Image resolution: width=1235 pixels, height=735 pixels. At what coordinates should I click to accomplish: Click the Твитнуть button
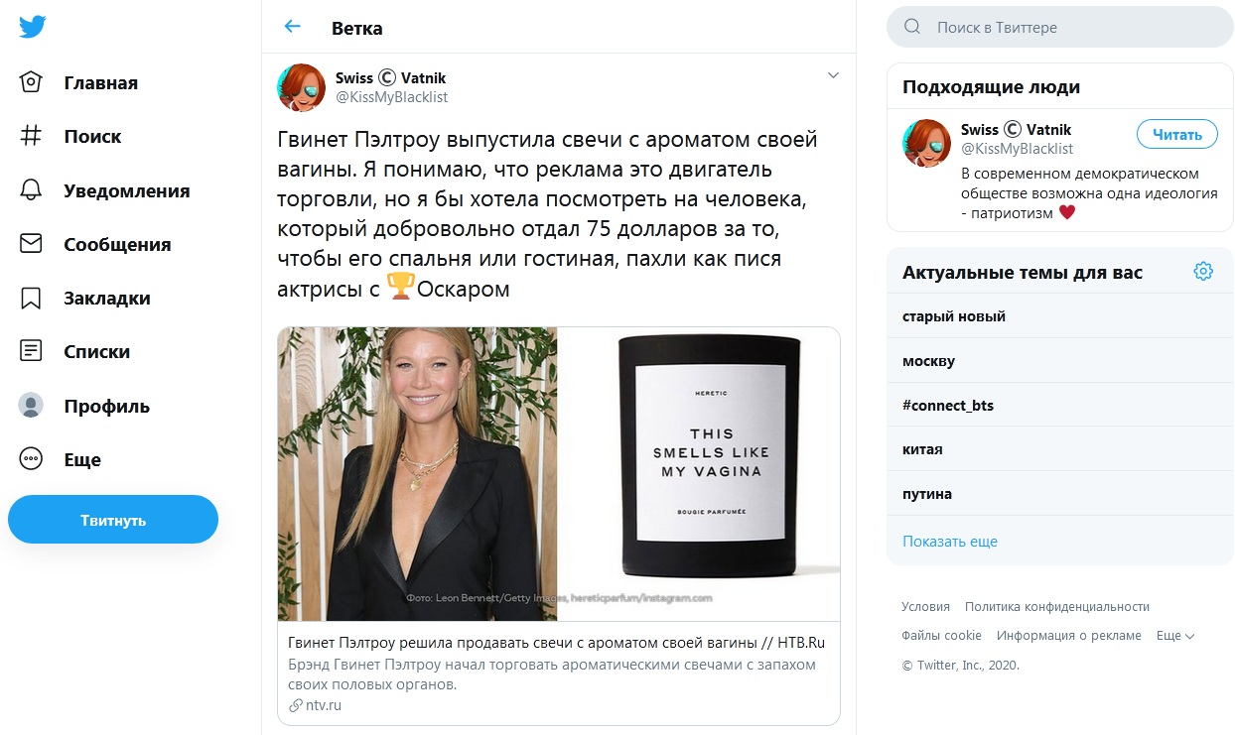[x=113, y=520]
